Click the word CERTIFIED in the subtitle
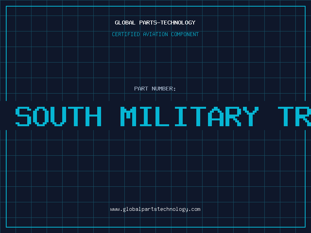Viewport: 311px width, 233px height. (x=126, y=34)
